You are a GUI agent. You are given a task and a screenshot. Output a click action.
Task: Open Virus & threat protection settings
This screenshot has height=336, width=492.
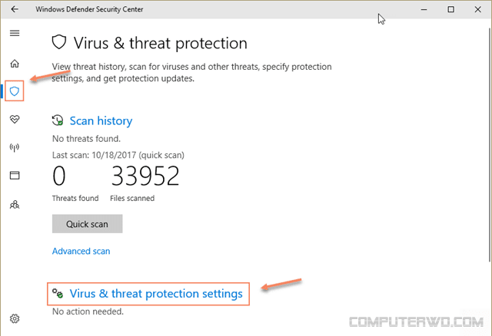tap(156, 294)
